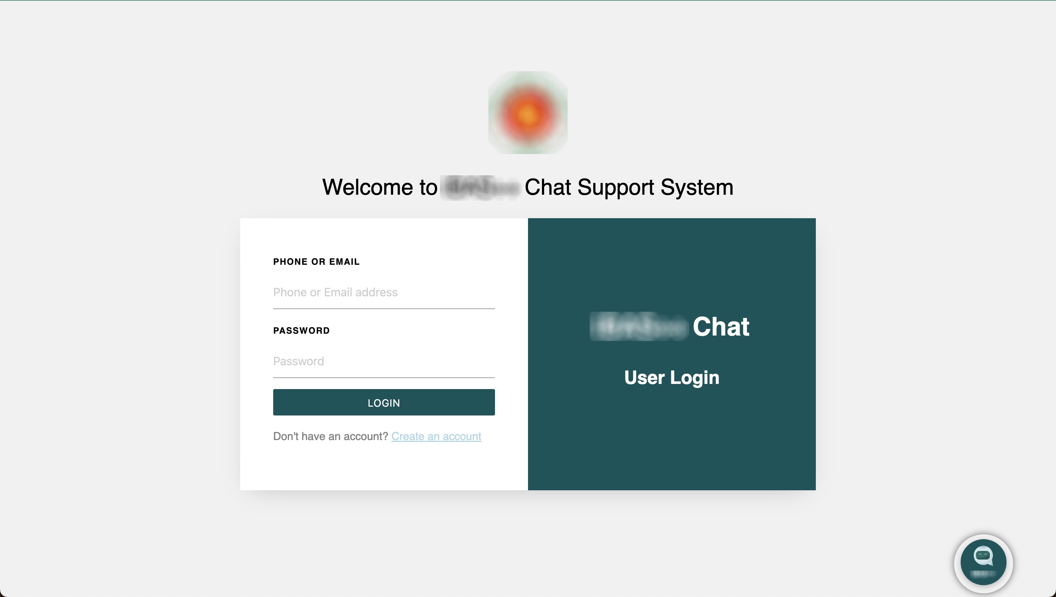Click the blurred brand name beside Chat
Image resolution: width=1056 pixels, height=597 pixels.
[x=638, y=327]
